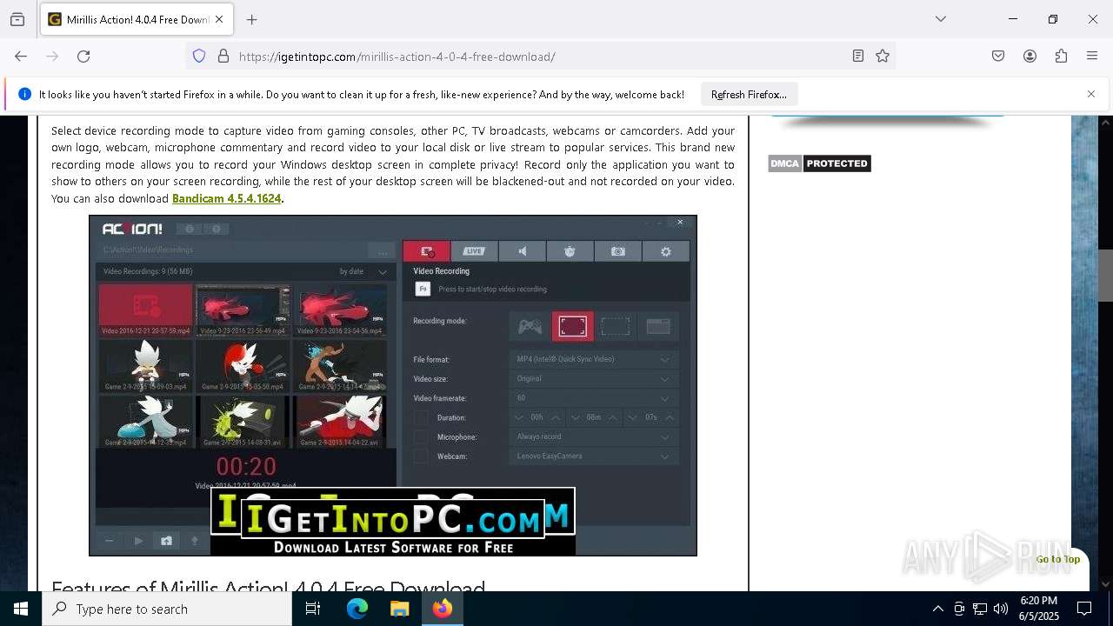
Task: Open a new tab with the plus button
Action: (x=252, y=19)
